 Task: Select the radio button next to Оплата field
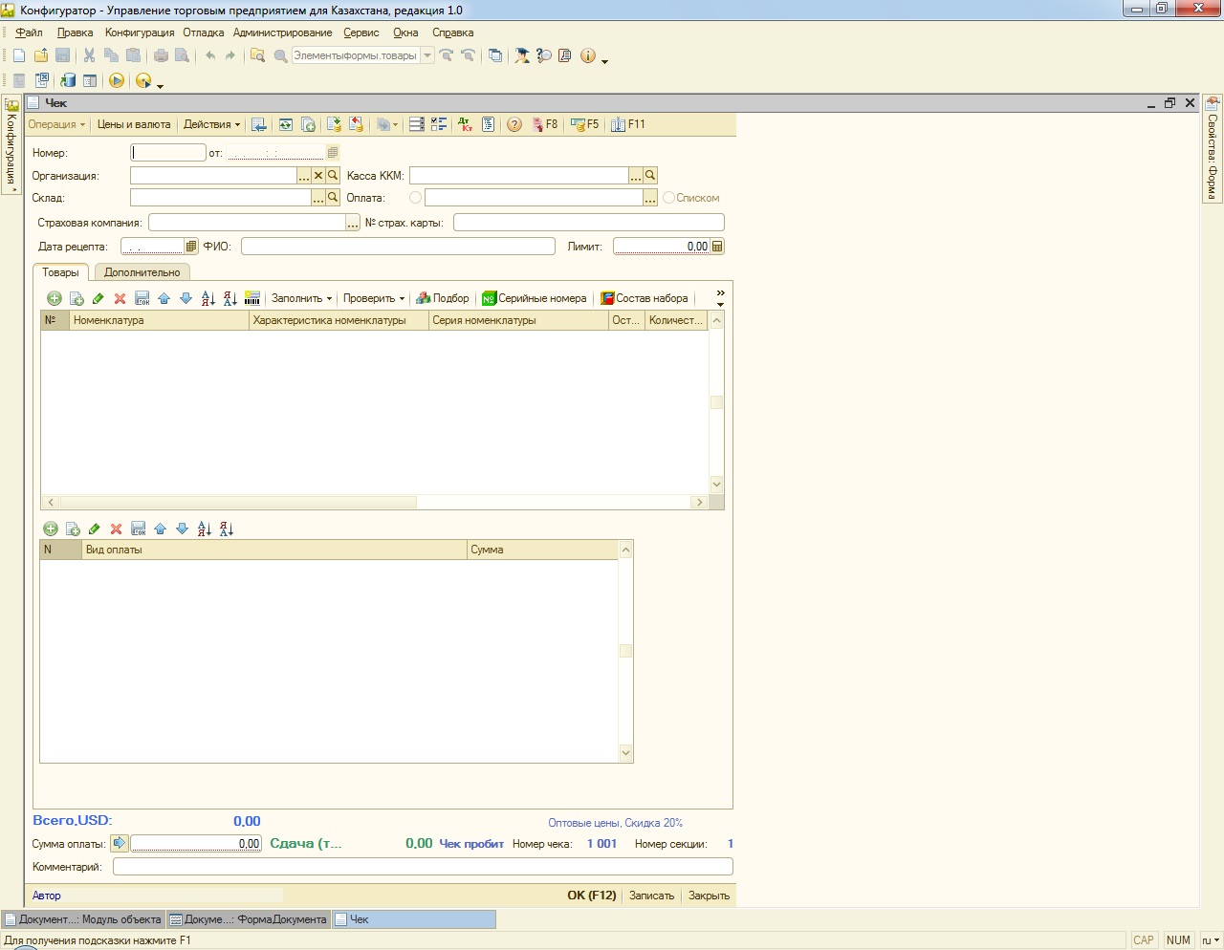(415, 198)
